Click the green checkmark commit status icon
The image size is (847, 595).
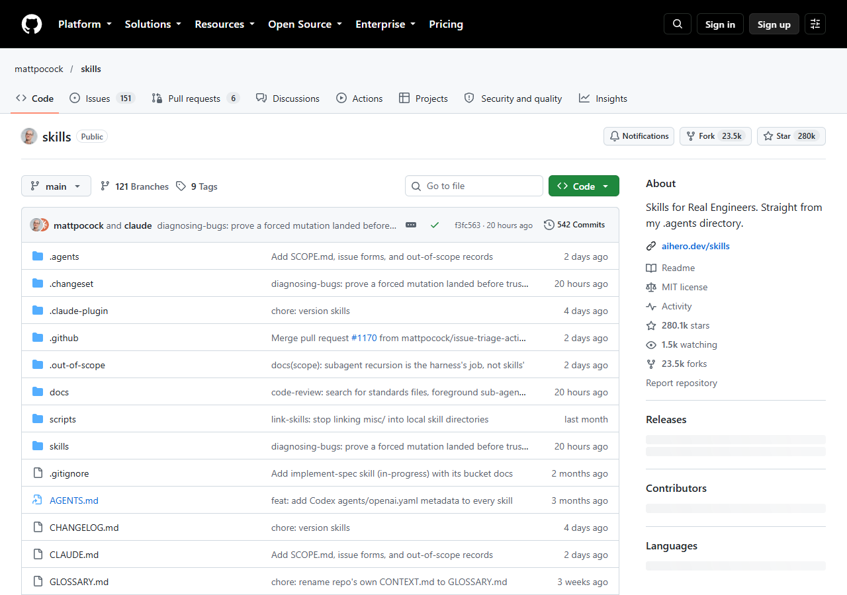(x=435, y=225)
